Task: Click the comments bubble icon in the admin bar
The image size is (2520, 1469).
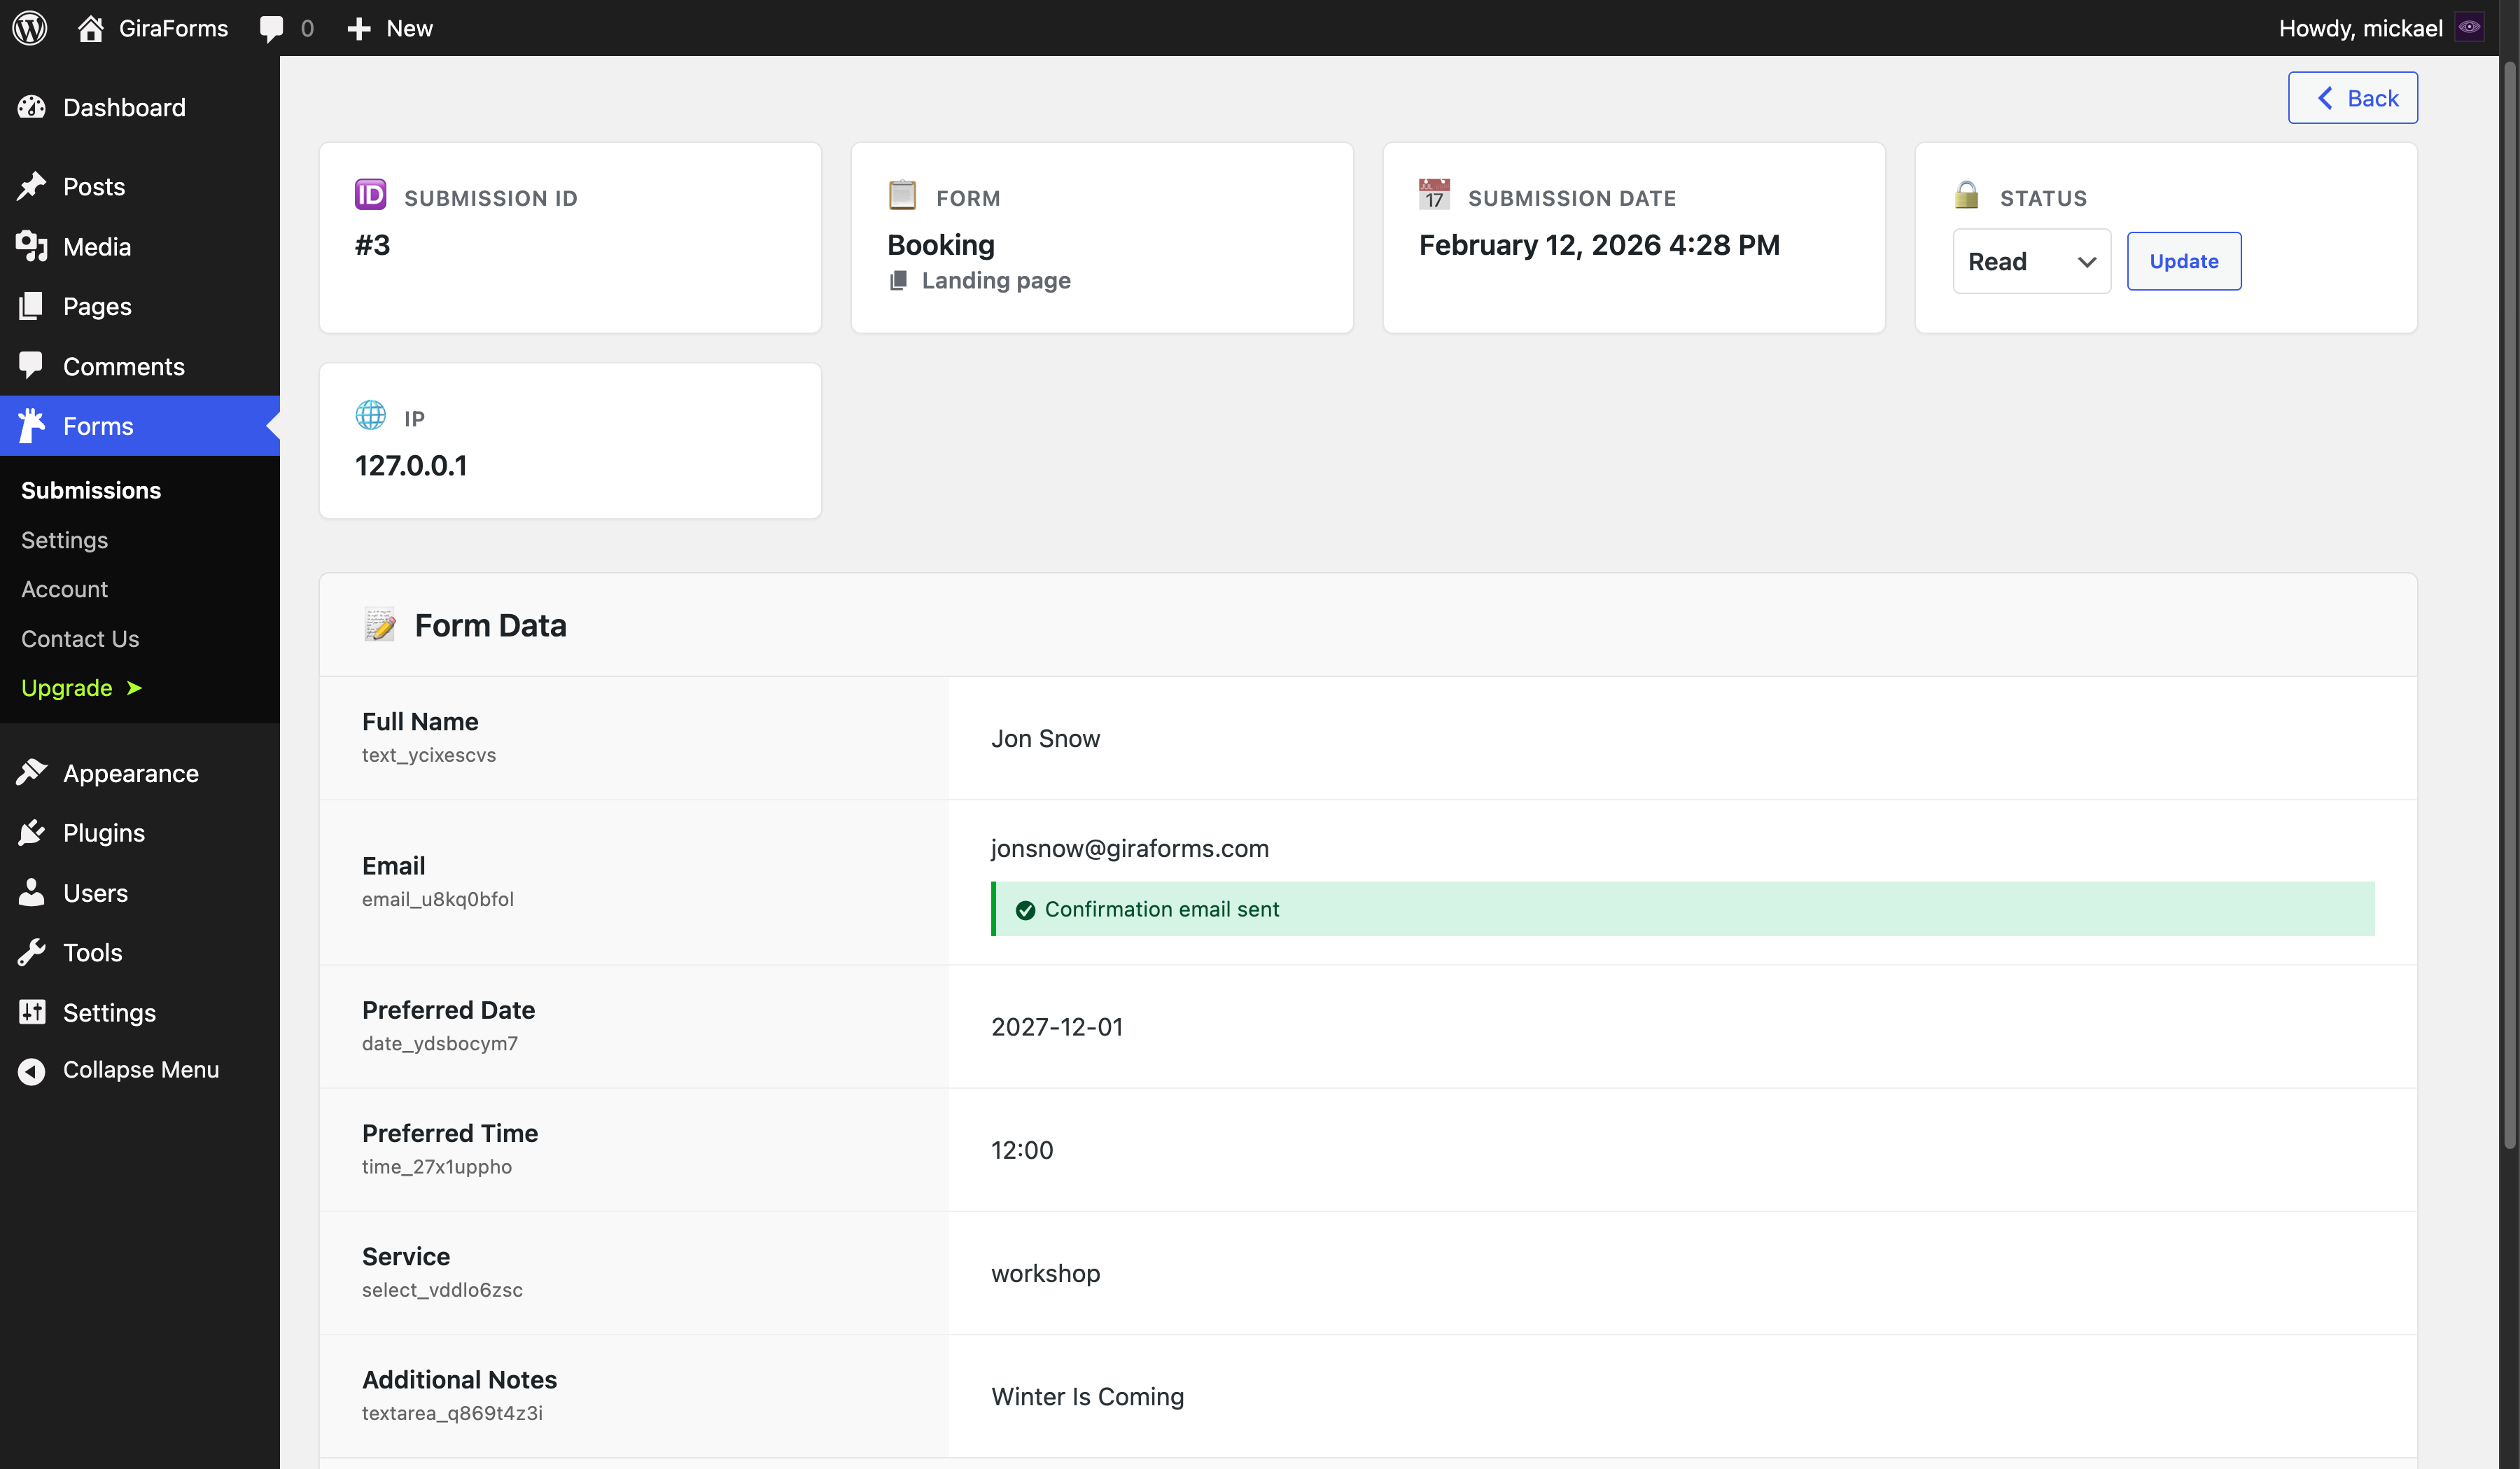Action: pyautogui.click(x=273, y=27)
